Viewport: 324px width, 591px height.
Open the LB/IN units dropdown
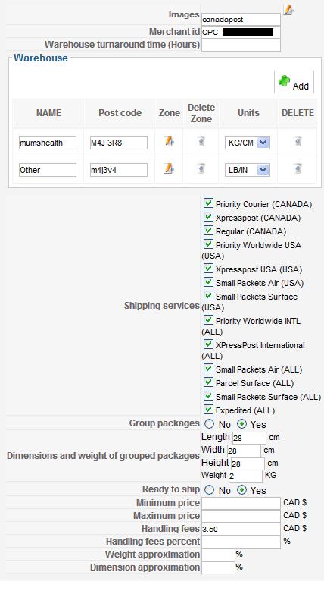[248, 170]
